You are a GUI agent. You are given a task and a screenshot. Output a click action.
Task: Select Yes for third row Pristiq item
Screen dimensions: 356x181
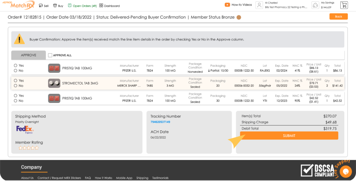point(16,96)
